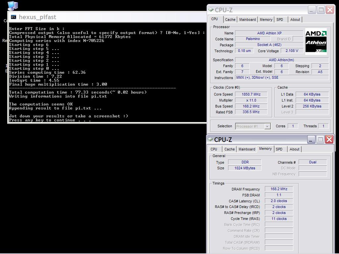Open Mainboard tab in lower CPU-Z window
This screenshot has height=254, width=339.
point(247,149)
